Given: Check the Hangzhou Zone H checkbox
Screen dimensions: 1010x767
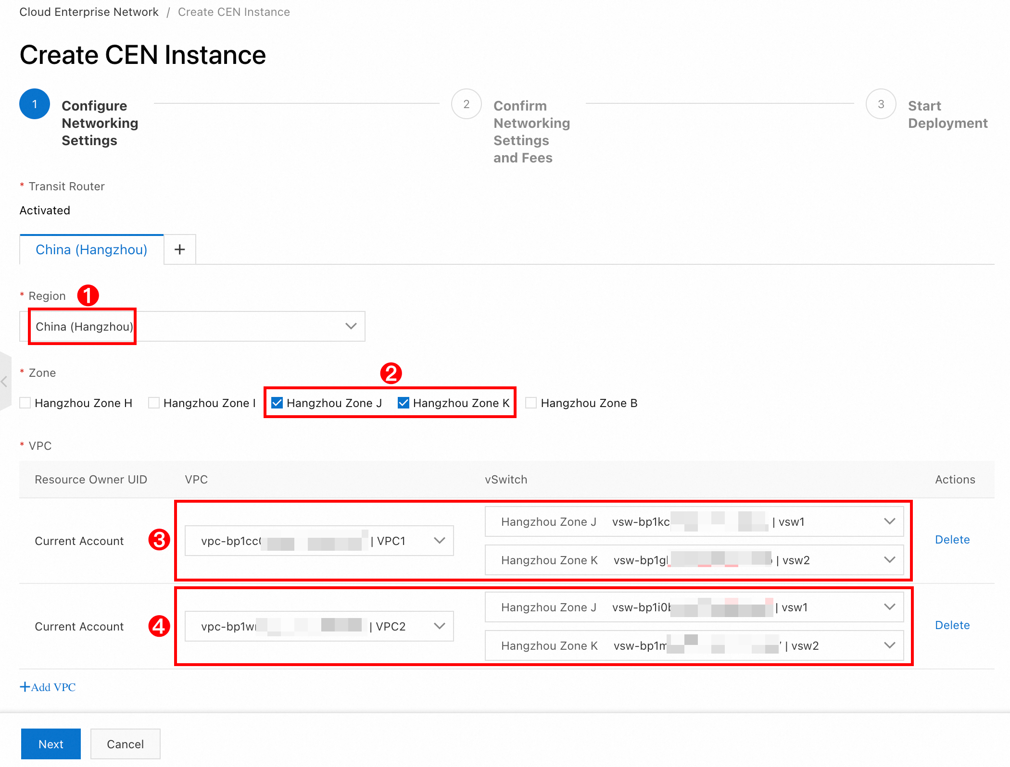Looking at the screenshot, I should point(25,403).
